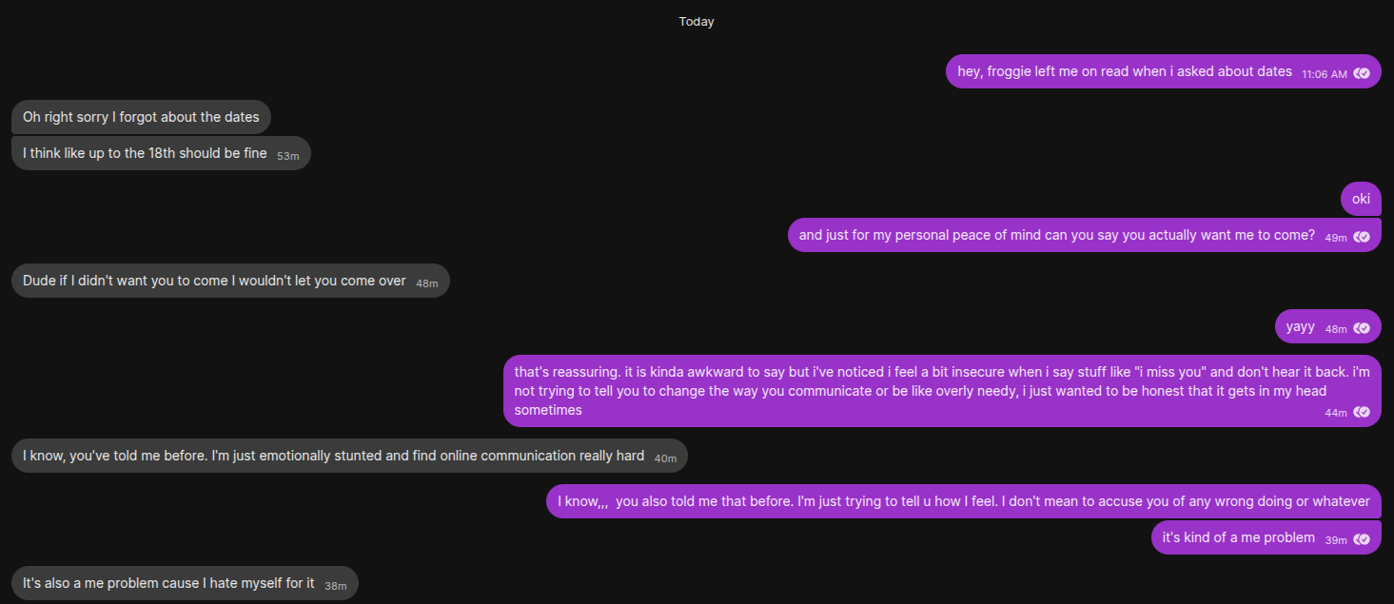1394x604 pixels.
Task: Click read receipt on "kind of a me problem"
Action: click(1362, 539)
